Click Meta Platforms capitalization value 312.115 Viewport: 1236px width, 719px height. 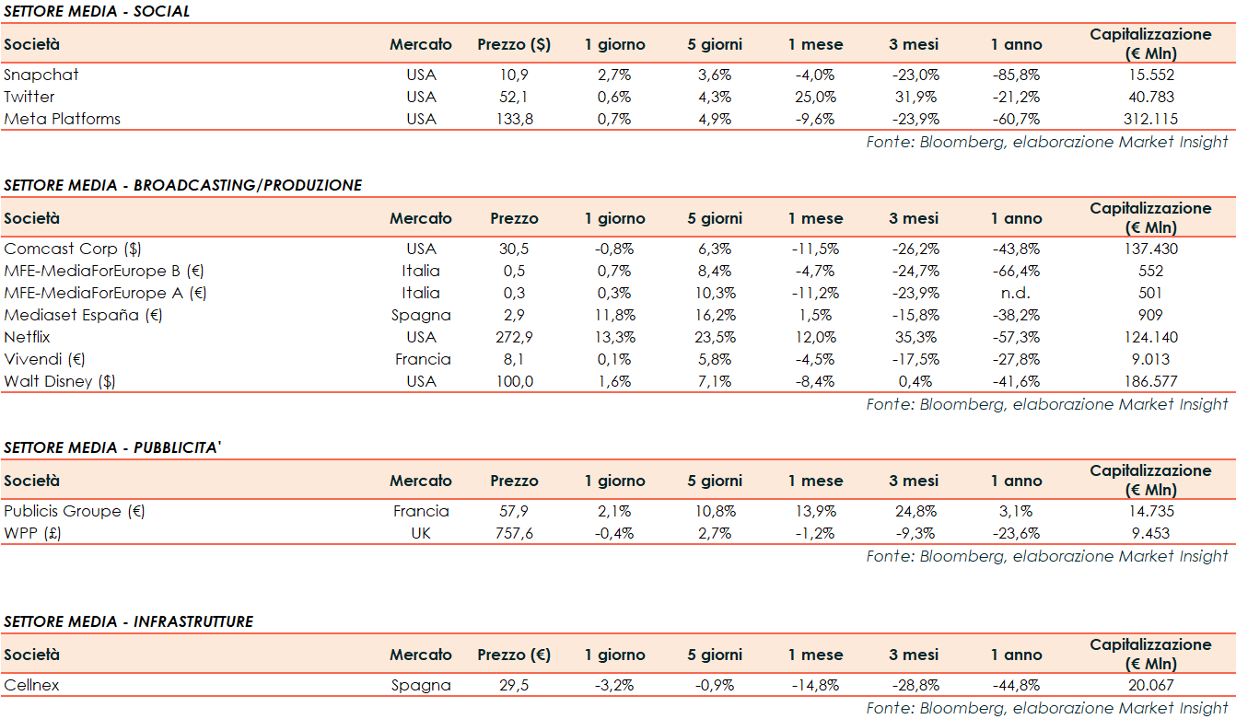1150,119
